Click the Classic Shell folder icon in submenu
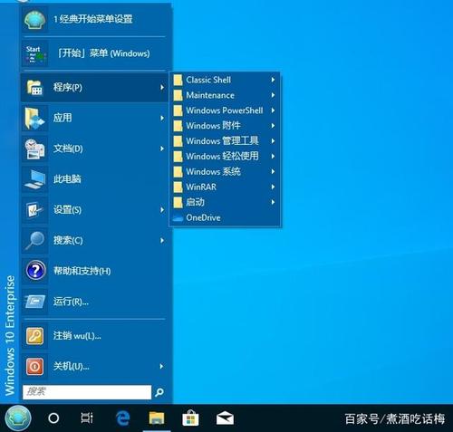 [x=178, y=80]
